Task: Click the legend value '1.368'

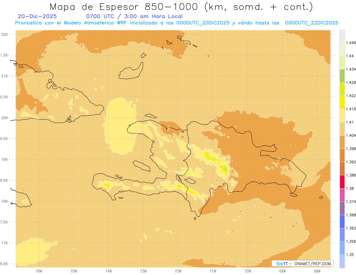Action: pyautogui.click(x=351, y=215)
